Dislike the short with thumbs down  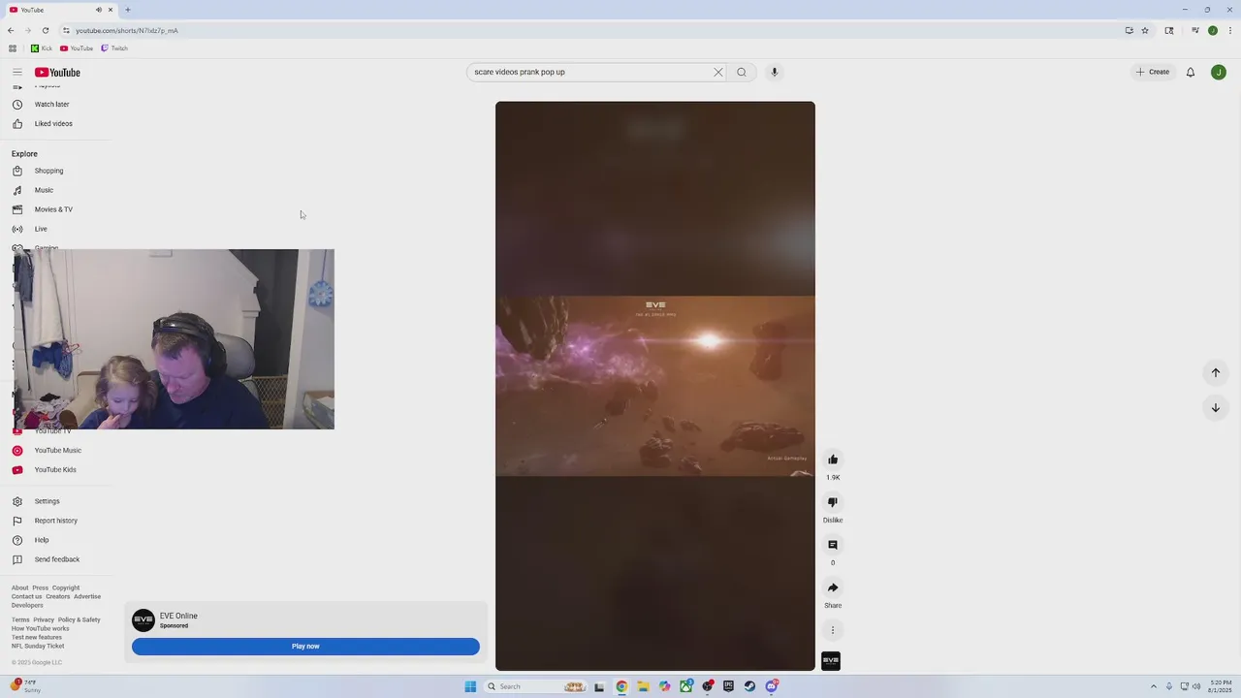coord(833,502)
